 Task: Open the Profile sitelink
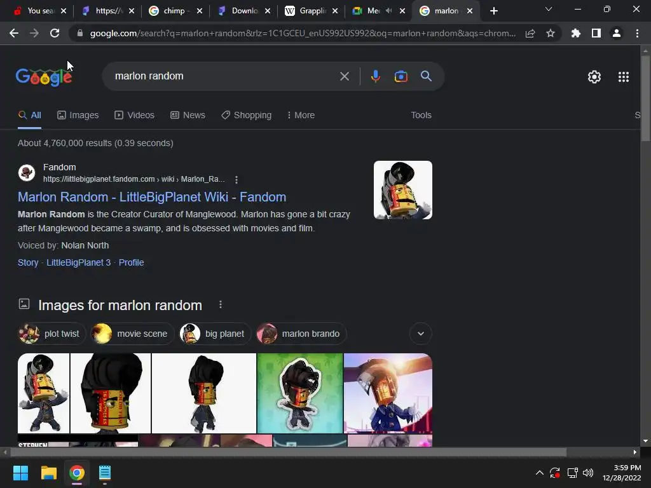click(131, 262)
